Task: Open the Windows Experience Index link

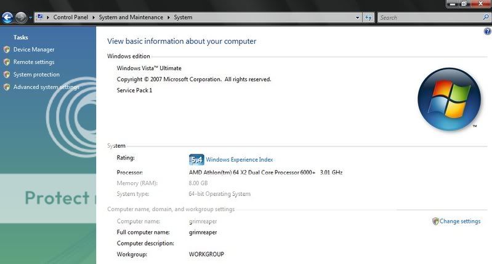Action: [x=240, y=159]
